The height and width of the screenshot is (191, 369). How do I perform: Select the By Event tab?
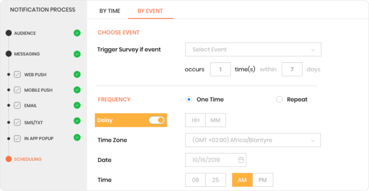[150, 11]
